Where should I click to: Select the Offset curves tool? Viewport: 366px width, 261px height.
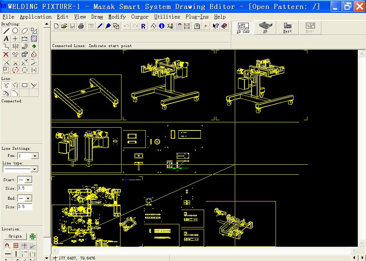point(25,47)
